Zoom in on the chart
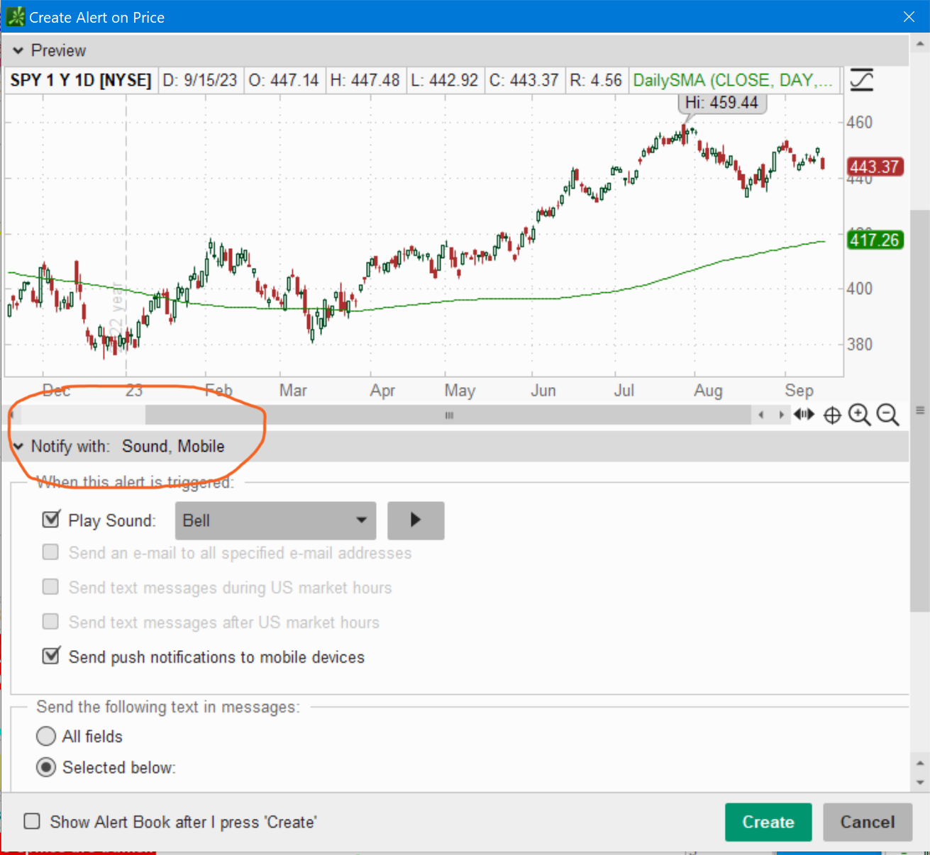 860,415
